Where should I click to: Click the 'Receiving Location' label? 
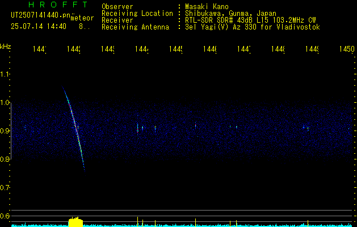[x=137, y=14]
